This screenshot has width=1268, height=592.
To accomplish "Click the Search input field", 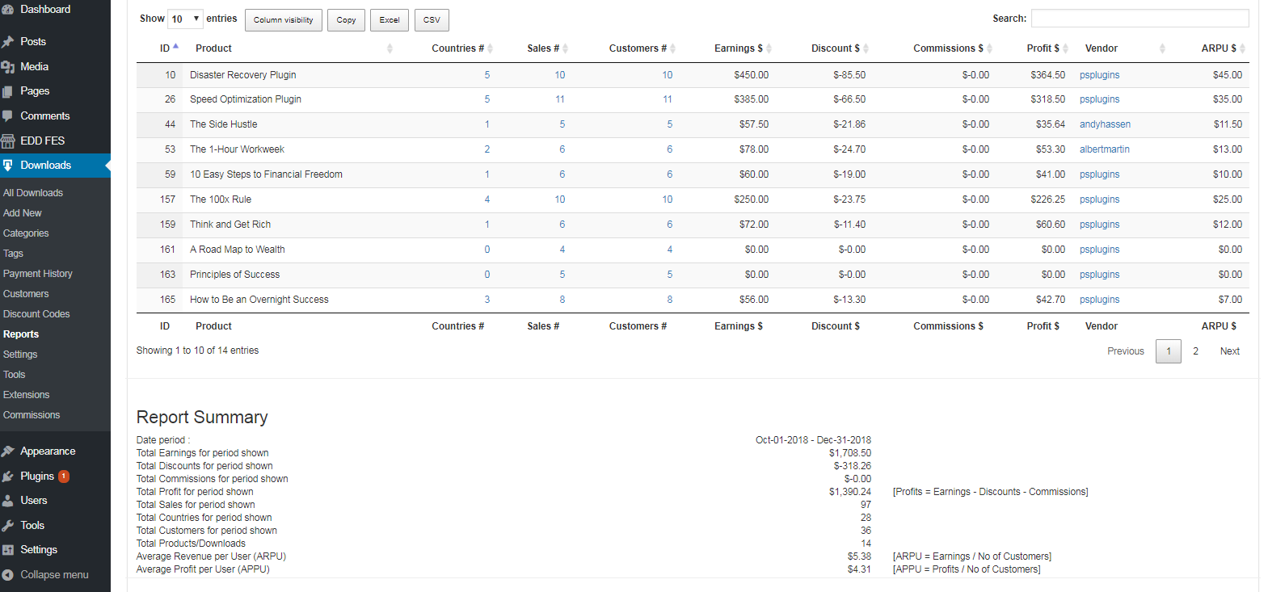I will click(x=1140, y=19).
